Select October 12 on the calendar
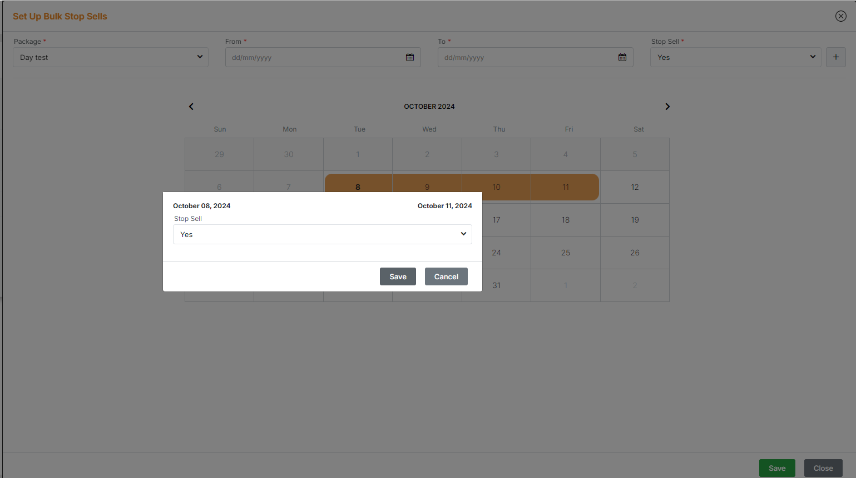This screenshot has height=478, width=856. 635,187
